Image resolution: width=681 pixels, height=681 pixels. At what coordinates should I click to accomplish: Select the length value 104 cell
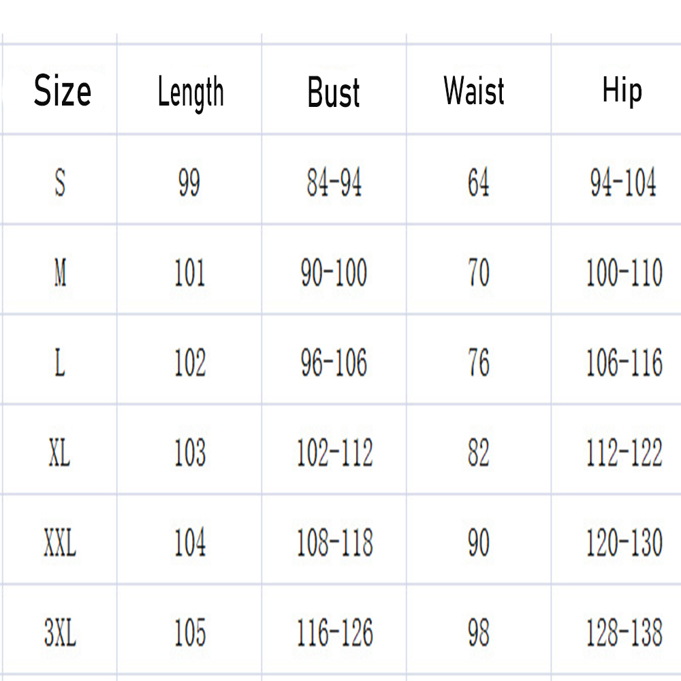[189, 543]
